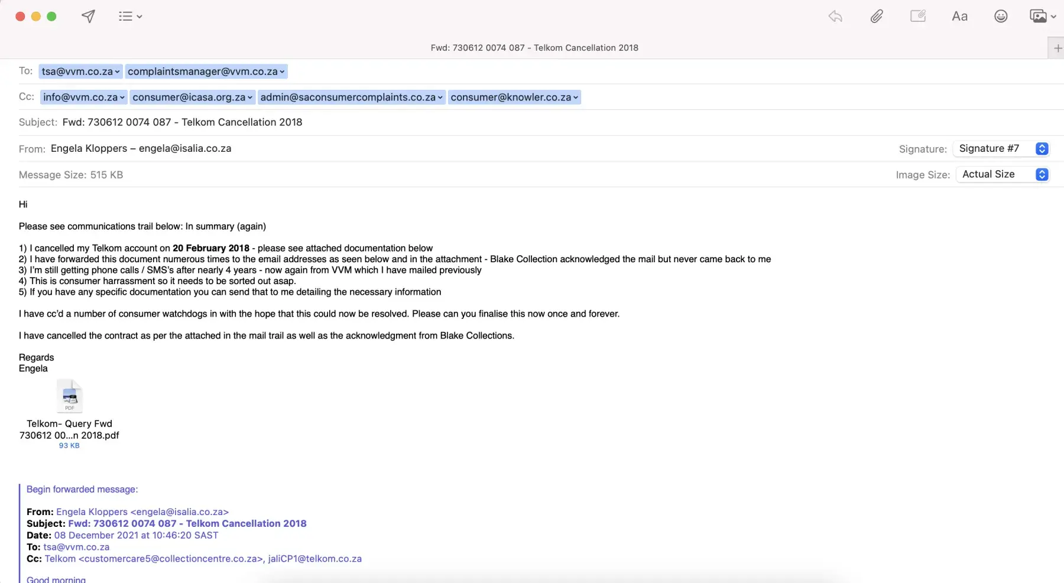Screen dimensions: 1064x583
Task: Expand the tsa@vvm.co.za recipient chevron
Action: pos(117,72)
